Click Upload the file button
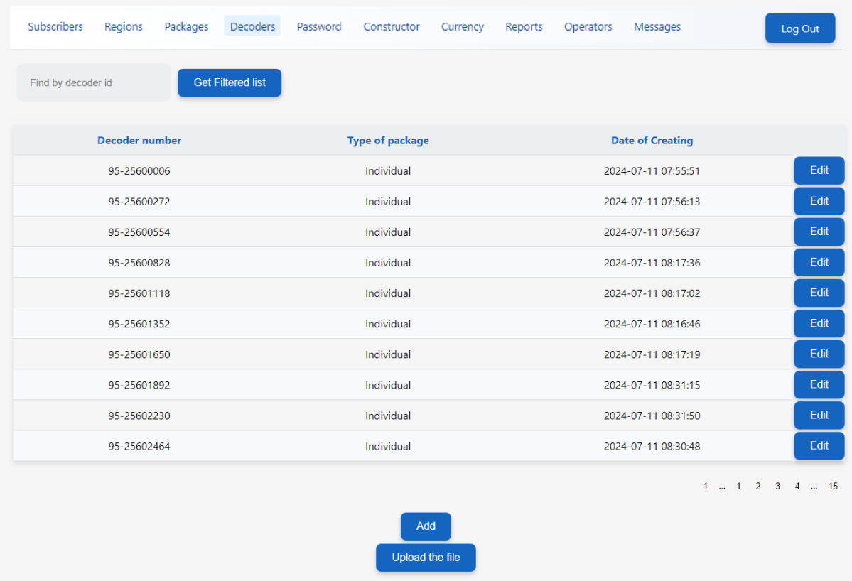Screen dimensions: 852x581 (x=426, y=558)
